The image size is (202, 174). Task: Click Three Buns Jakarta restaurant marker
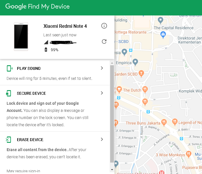click(x=164, y=122)
